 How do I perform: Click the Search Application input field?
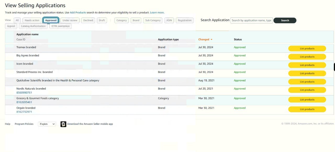click(x=252, y=20)
